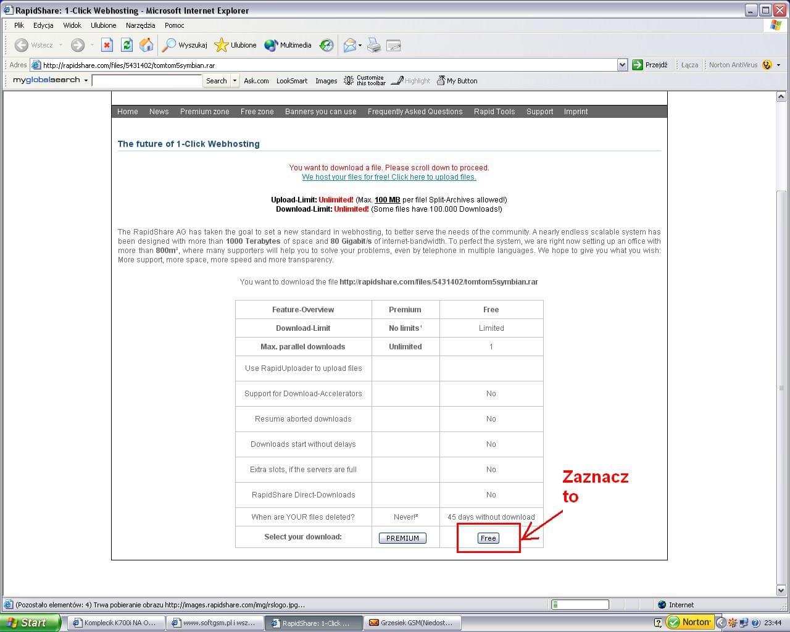Screen dimensions: 790x632
Task: Expand Mail button dropdown arrow
Action: [360, 45]
